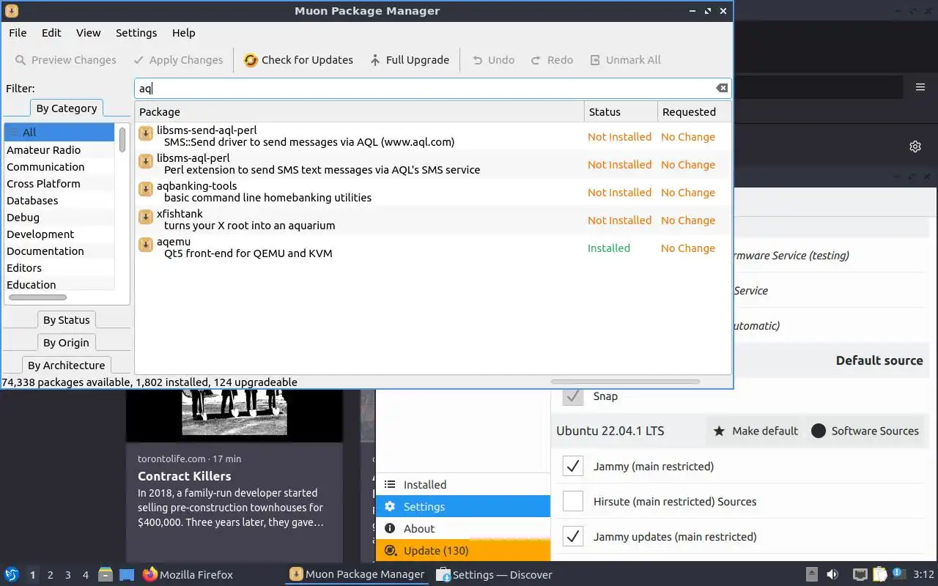This screenshot has width=938, height=586.
Task: Click the clipboard icon in the system tray
Action: (x=880, y=574)
